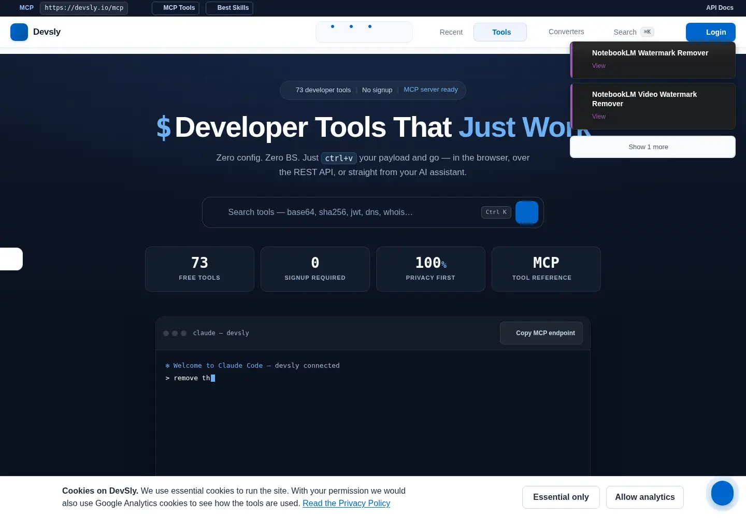Open the API Docs link
Viewport: 746px width, 518px height.
point(720,8)
